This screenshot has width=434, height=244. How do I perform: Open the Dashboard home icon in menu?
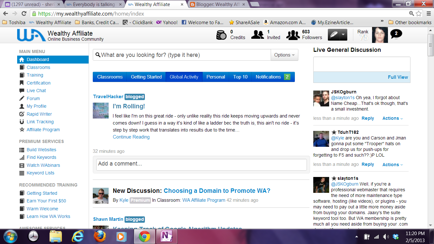22,60
